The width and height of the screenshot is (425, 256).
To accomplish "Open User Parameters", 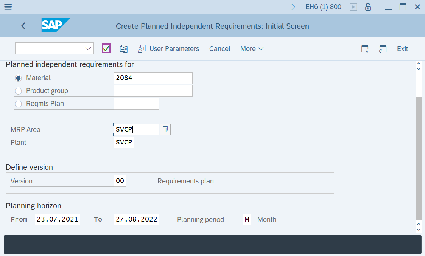I will coord(169,49).
